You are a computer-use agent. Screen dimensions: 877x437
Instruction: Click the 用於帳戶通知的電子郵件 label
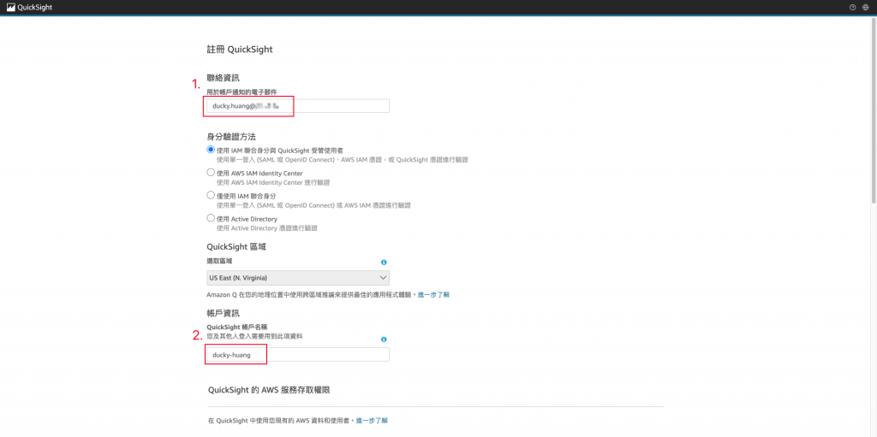point(242,92)
